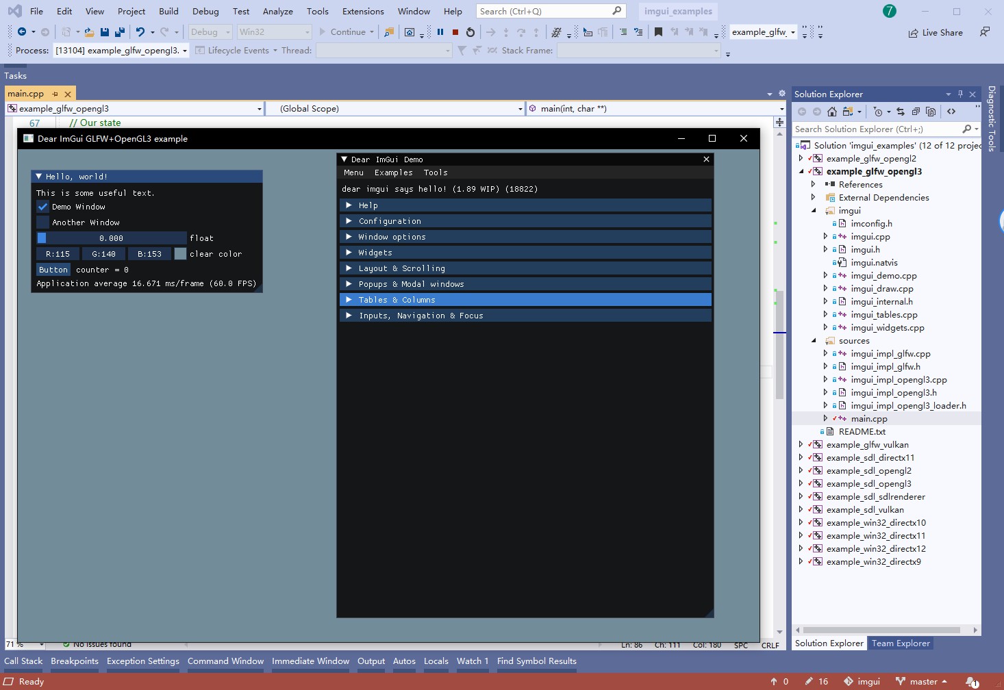Expand the example_glfw_vulkan project node
The height and width of the screenshot is (690, 1004).
(x=801, y=445)
